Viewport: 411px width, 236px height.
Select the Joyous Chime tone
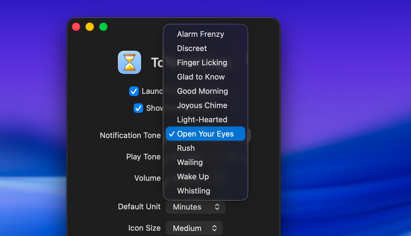(x=202, y=105)
